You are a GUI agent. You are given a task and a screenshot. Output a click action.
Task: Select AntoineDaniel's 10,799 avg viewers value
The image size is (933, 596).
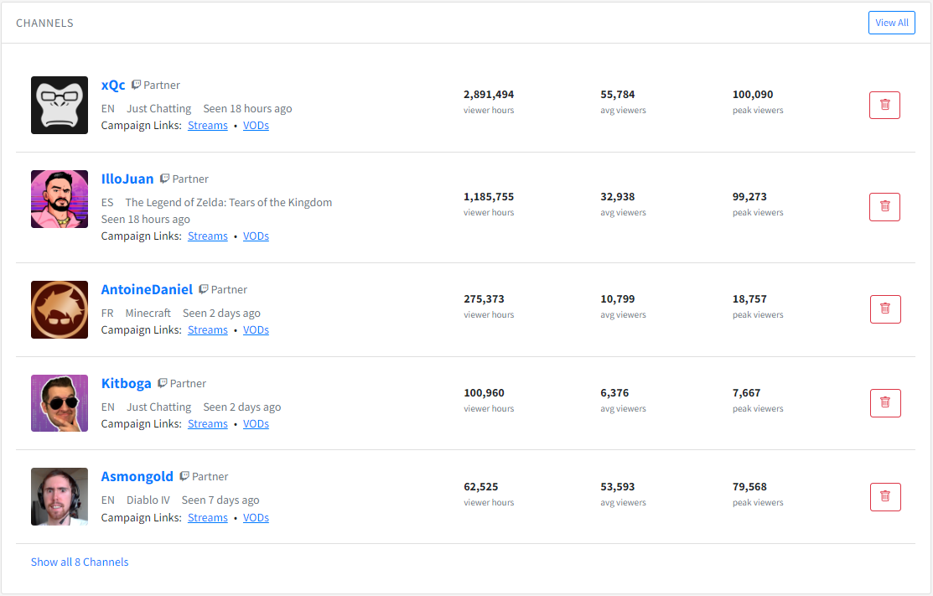point(618,299)
